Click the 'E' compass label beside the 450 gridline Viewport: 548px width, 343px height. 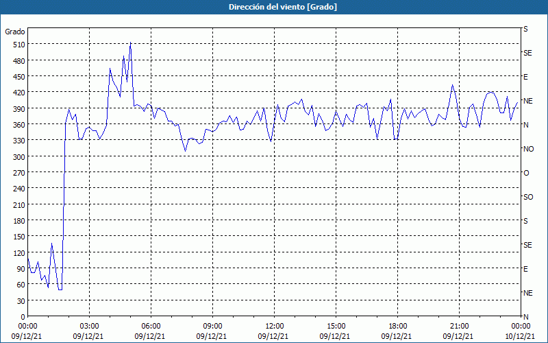point(525,77)
